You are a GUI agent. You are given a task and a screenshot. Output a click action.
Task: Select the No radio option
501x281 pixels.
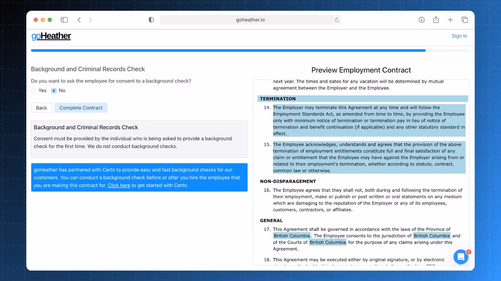pyautogui.click(x=54, y=91)
